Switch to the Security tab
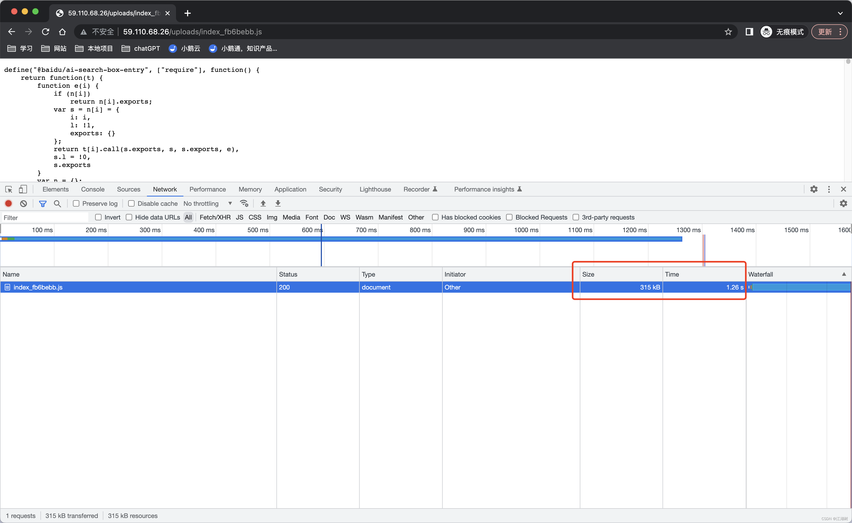This screenshot has height=523, width=852. (x=331, y=189)
